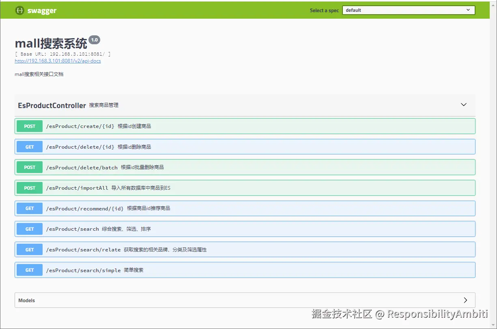Click the 简单搜索 description
The image size is (497, 329).
(x=133, y=270)
